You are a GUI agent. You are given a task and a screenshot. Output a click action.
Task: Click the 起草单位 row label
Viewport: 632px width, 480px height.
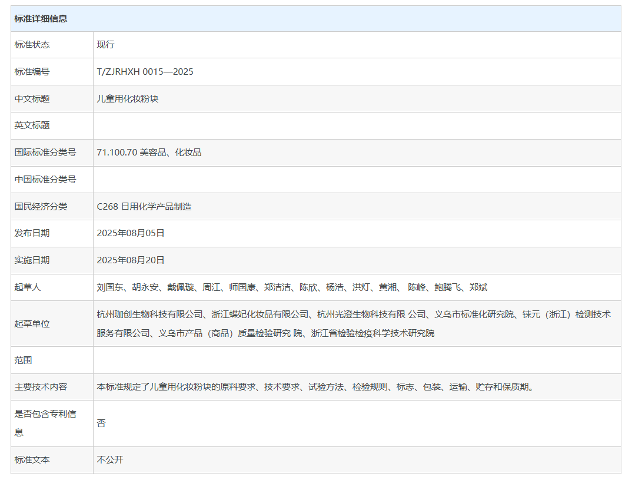pos(32,324)
